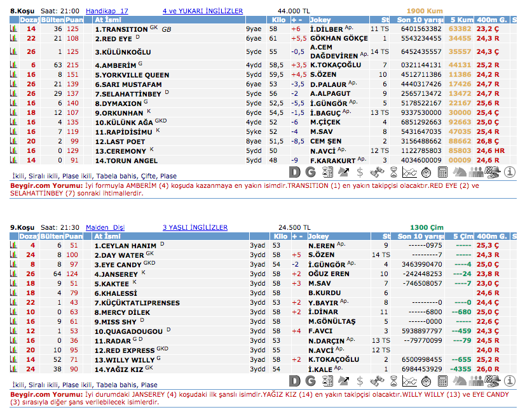The height and width of the screenshot is (412, 532).
Task: Click the Dozaj column header in race 8
Action: 30,20
